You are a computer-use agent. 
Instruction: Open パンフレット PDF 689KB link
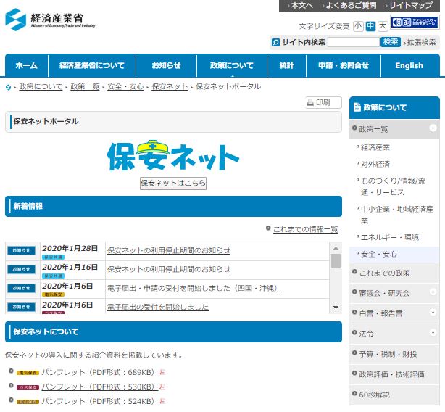(100, 372)
